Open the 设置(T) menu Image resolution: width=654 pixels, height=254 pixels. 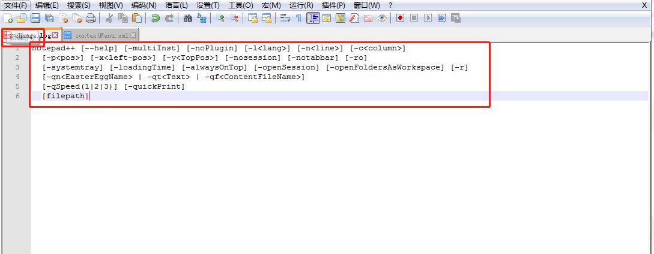(x=208, y=5)
